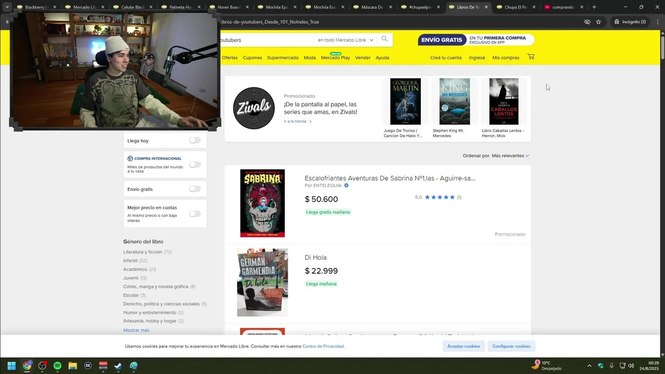Open Mis compras link

506,58
